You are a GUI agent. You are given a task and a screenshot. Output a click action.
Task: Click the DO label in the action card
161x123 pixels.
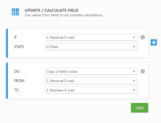coord(17,71)
